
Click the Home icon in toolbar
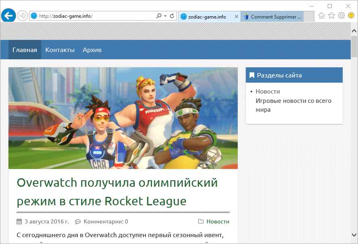pyautogui.click(x=322, y=15)
